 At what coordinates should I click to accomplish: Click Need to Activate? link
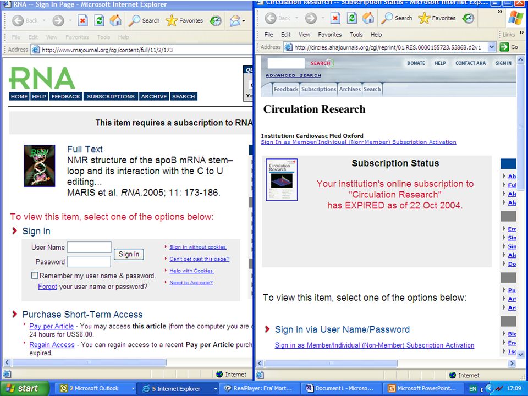tap(191, 283)
